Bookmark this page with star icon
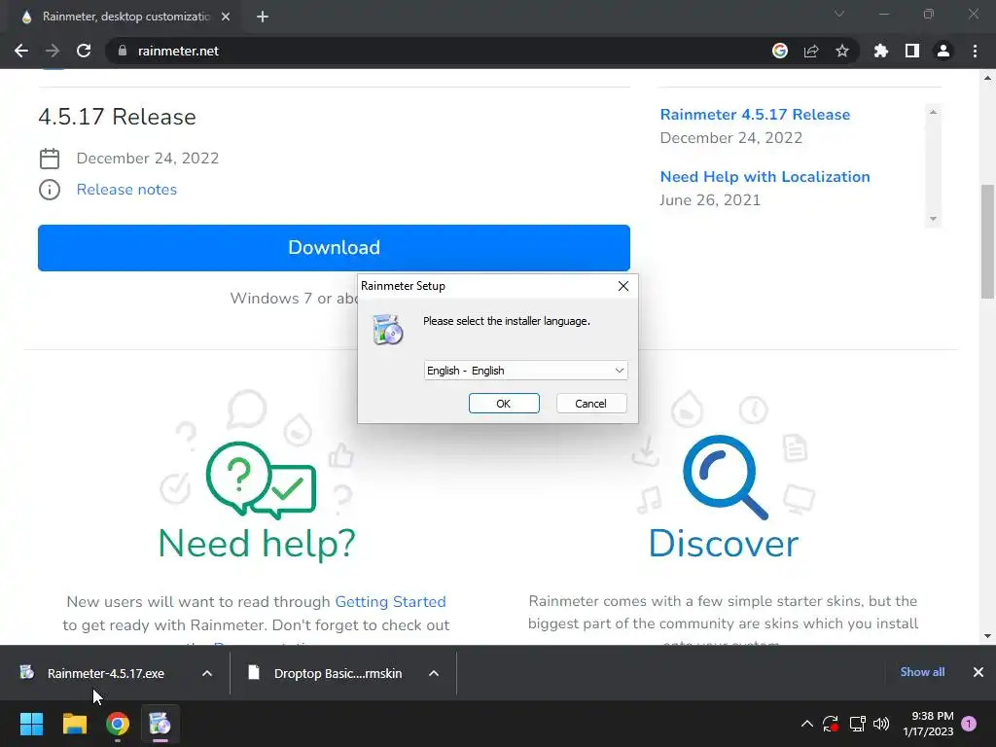The width and height of the screenshot is (996, 747). (x=842, y=51)
